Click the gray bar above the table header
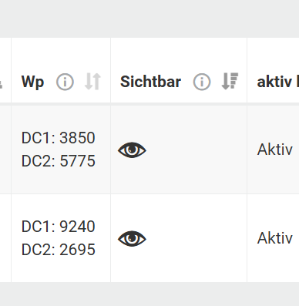 (x=149, y=18)
